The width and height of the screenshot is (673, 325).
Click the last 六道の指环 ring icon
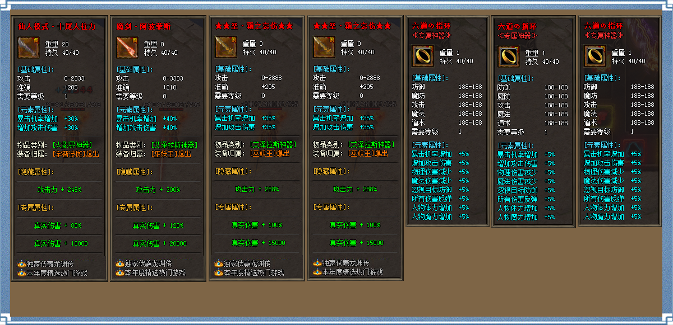click(x=594, y=56)
